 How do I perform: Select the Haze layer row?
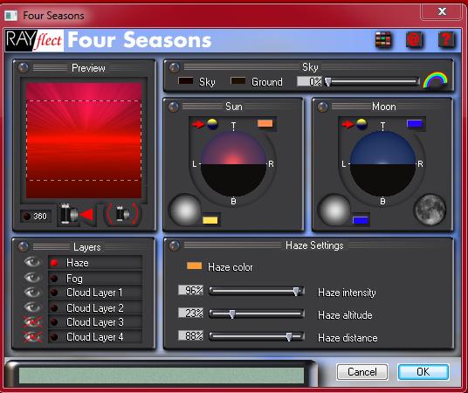point(95,263)
